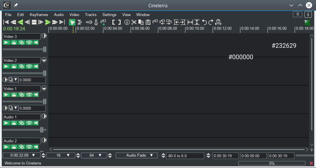
Task: Toggle the lock icon on Video 2
Action: point(14,66)
